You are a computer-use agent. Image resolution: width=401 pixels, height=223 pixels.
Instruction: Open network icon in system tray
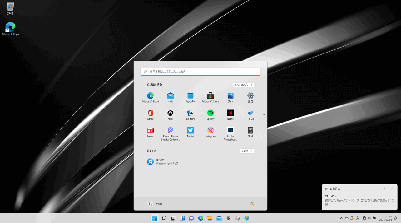point(364,218)
